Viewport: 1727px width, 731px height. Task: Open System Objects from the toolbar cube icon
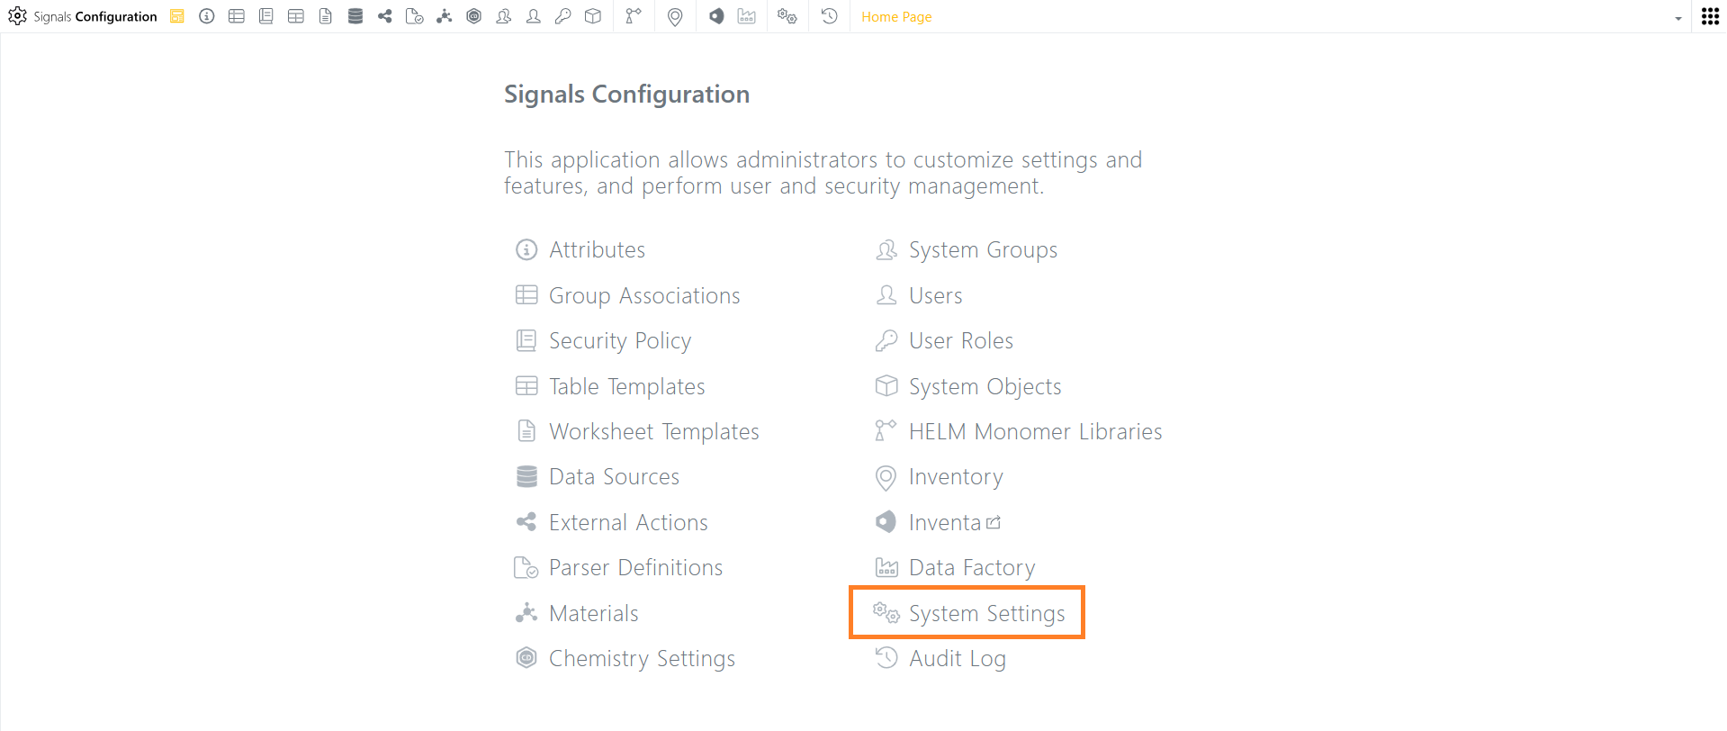coord(593,16)
